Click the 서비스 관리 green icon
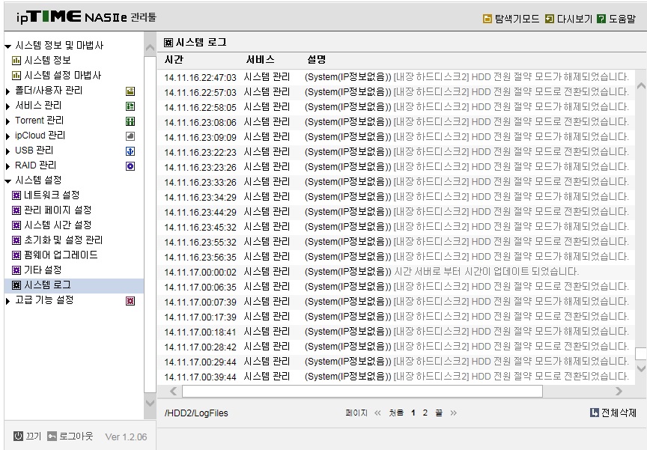The height and width of the screenshot is (450, 647). click(x=130, y=106)
